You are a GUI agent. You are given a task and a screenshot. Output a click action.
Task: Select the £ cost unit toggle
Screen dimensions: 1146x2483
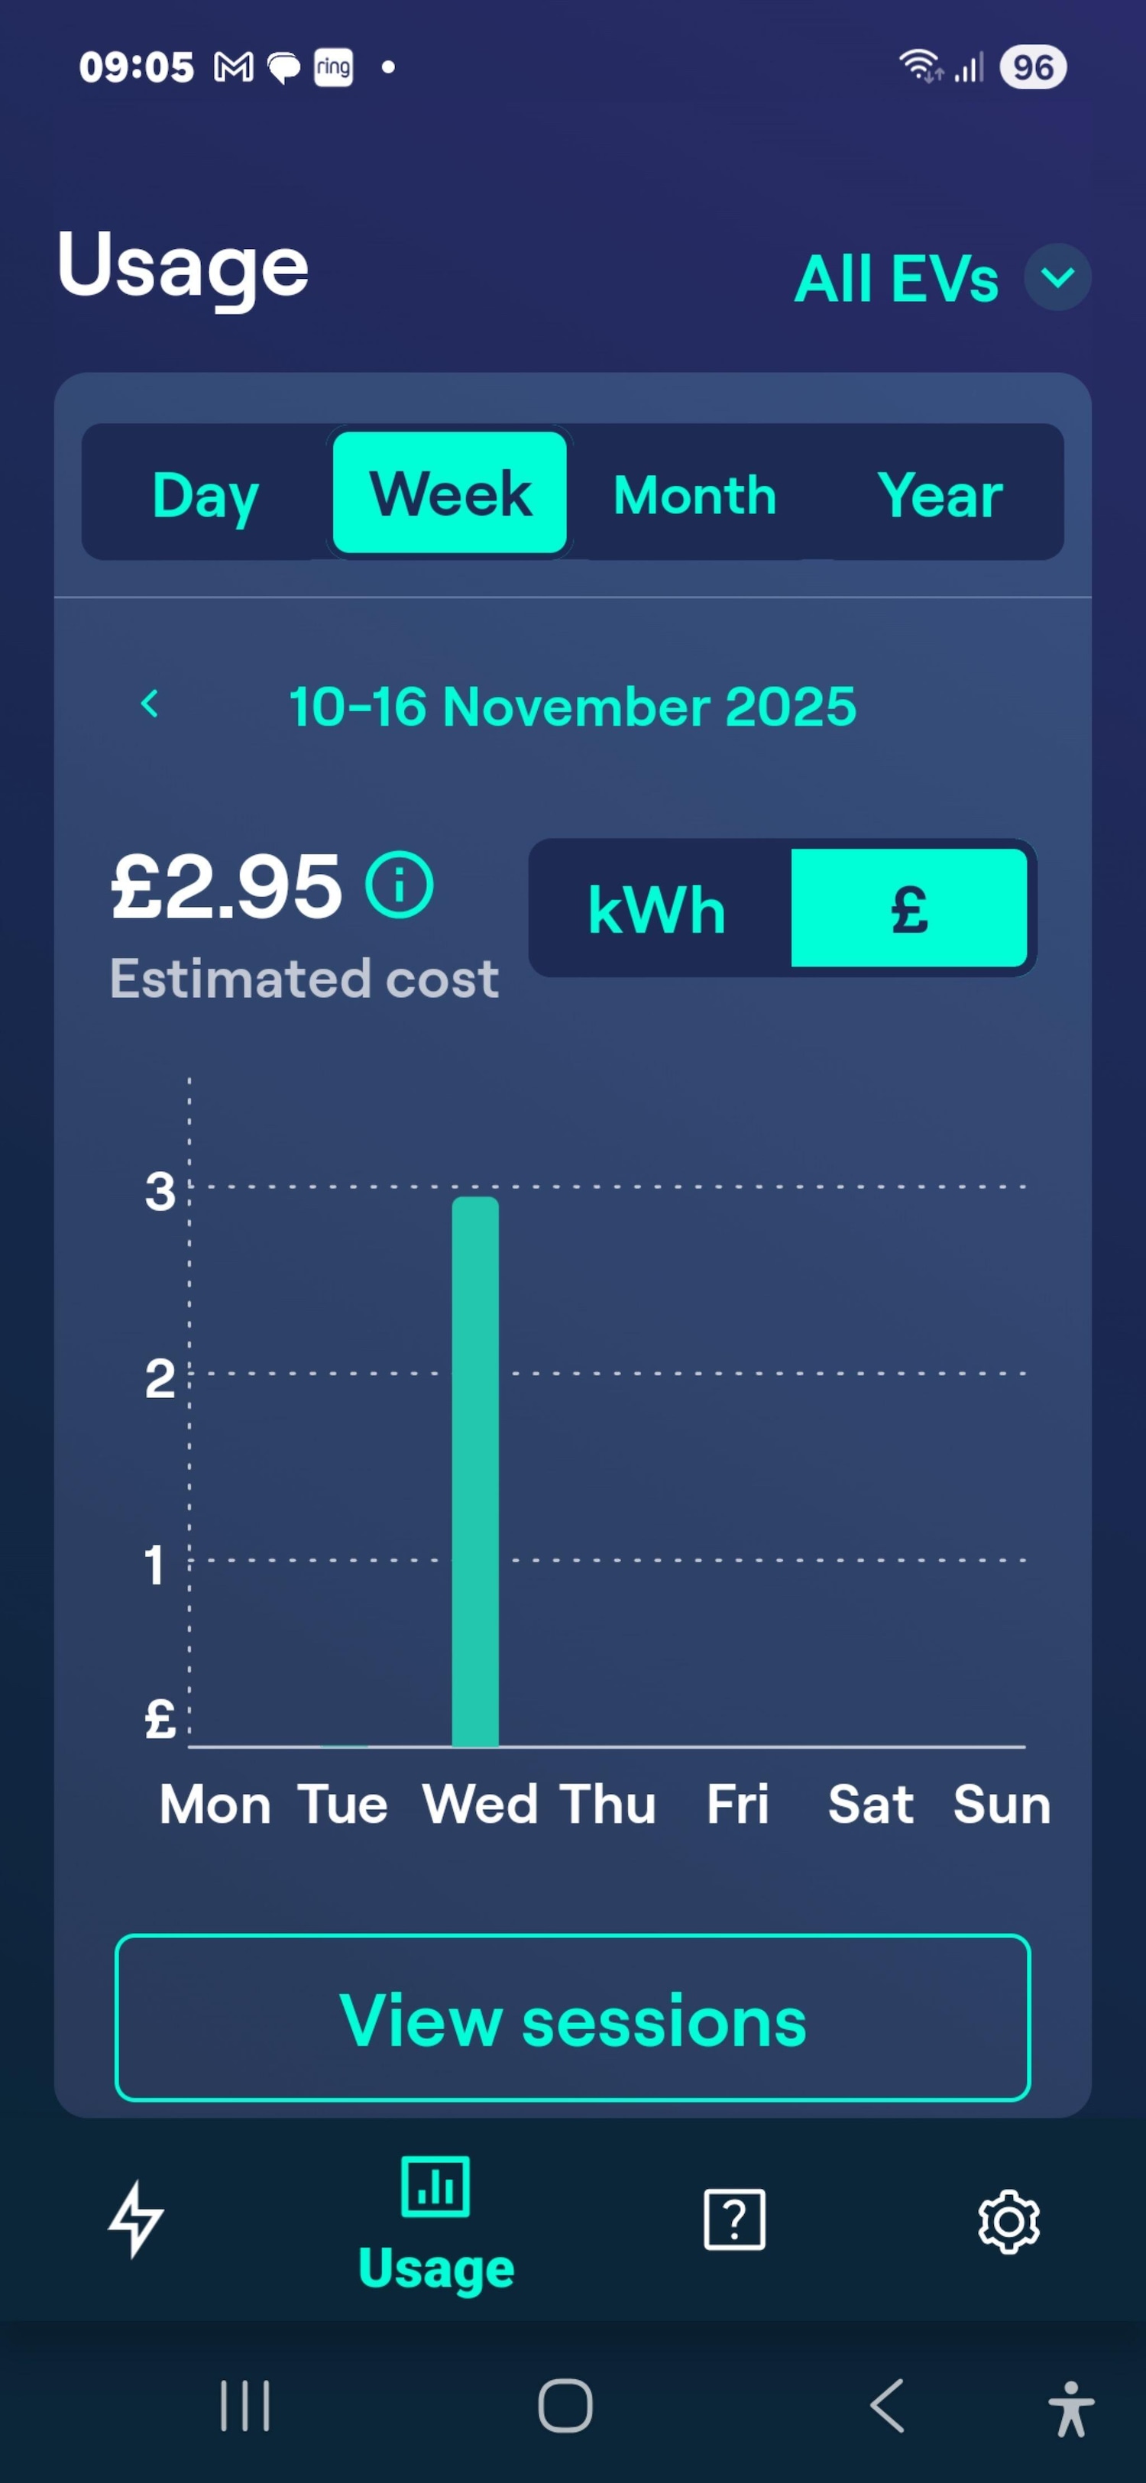coord(909,909)
